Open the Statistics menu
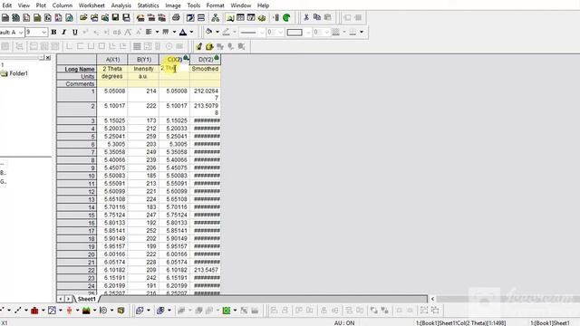This screenshot has width=580, height=326. (148, 5)
